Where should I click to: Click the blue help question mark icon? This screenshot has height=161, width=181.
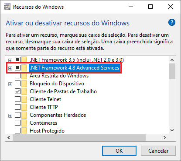pos(172,22)
